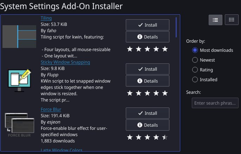Focus the search phrase input field
This screenshot has height=154, width=241.
tap(215, 103)
